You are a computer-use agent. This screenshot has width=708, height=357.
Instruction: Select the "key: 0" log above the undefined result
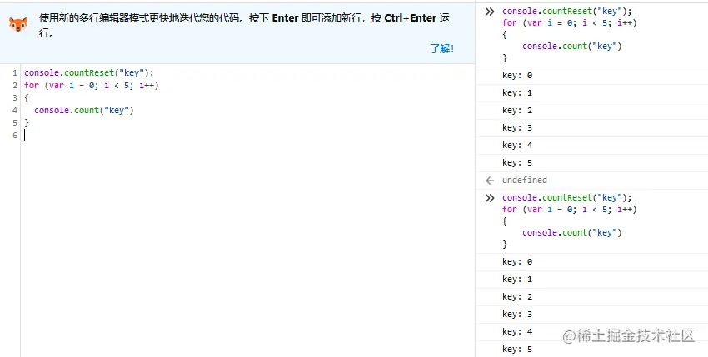pos(592,76)
